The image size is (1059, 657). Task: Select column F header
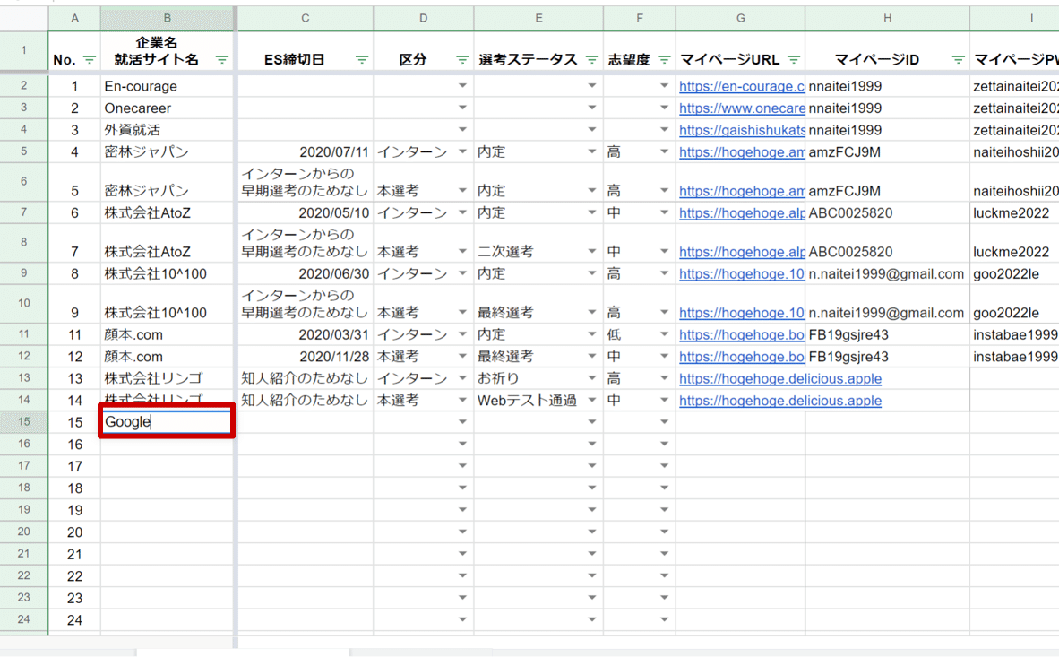coord(640,18)
